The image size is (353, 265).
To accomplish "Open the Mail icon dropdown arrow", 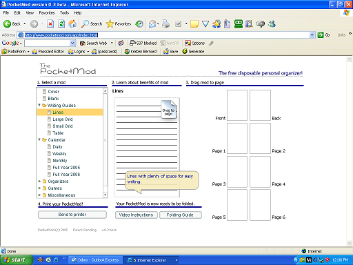I will point(158,24).
